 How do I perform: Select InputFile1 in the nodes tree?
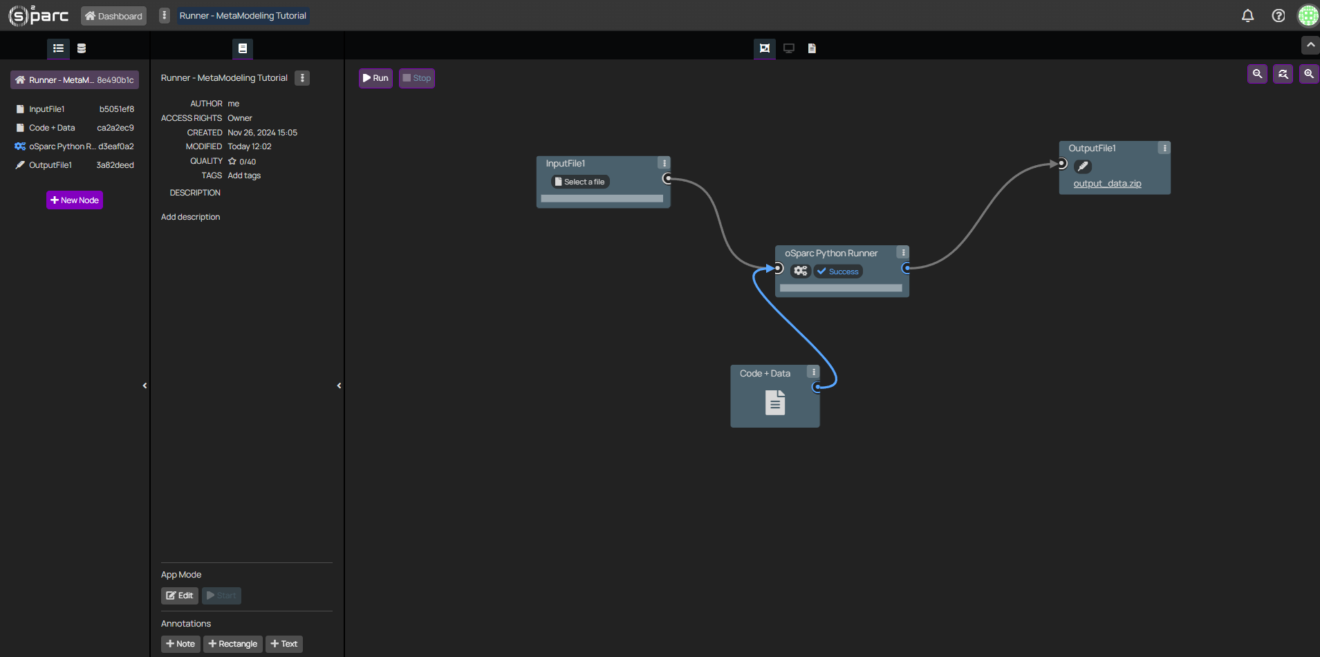pos(75,109)
